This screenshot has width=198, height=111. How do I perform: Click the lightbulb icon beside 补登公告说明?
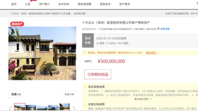click(x=85, y=104)
